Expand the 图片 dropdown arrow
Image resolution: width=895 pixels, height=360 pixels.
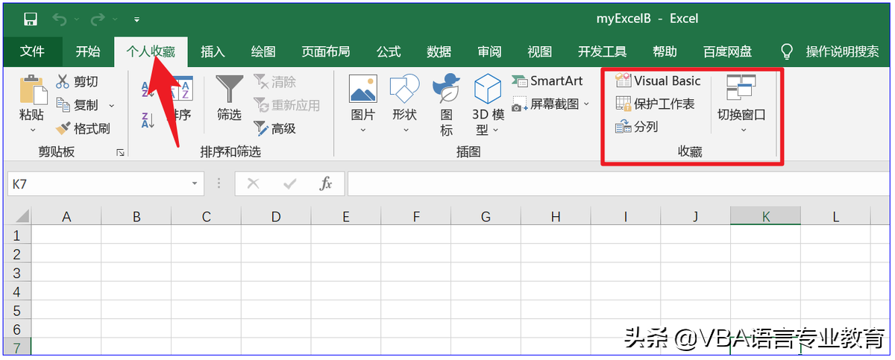pos(363,130)
